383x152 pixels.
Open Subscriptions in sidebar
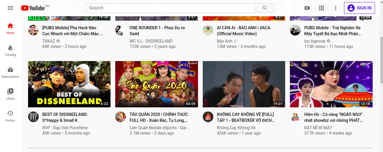(x=10, y=72)
